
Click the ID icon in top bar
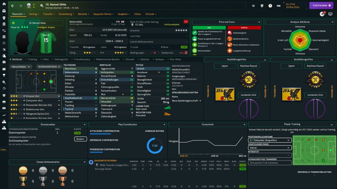point(253,6)
